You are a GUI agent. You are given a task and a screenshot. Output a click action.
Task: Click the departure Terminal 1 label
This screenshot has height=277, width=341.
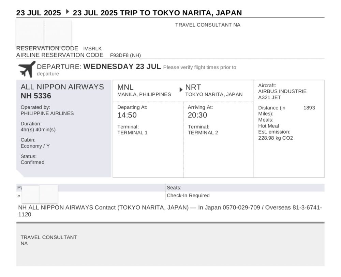click(132, 133)
